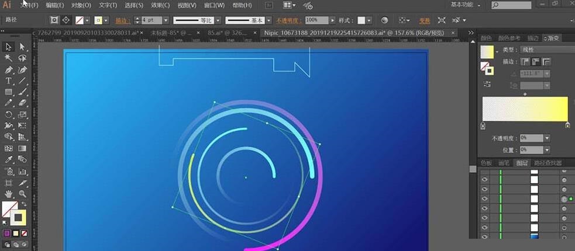Select the Pen tool
Viewport: 575px width, 251px height.
pyautogui.click(x=8, y=69)
